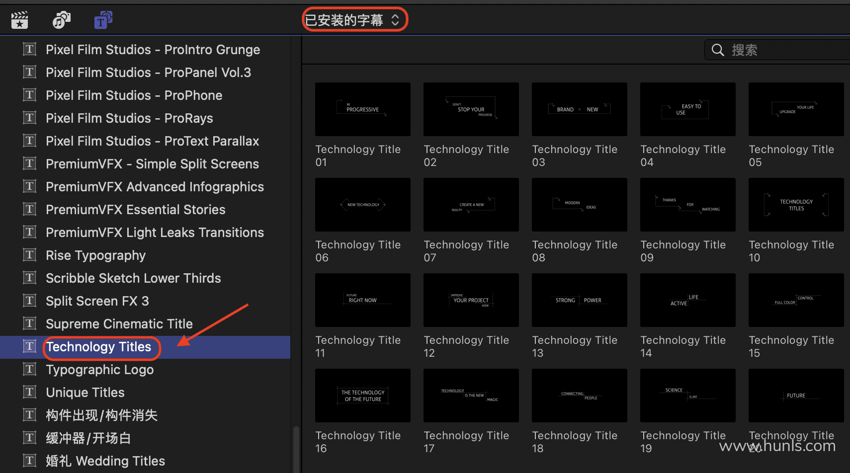Select Technology Title 05 thumbnail
The image size is (850, 473).
(796, 109)
